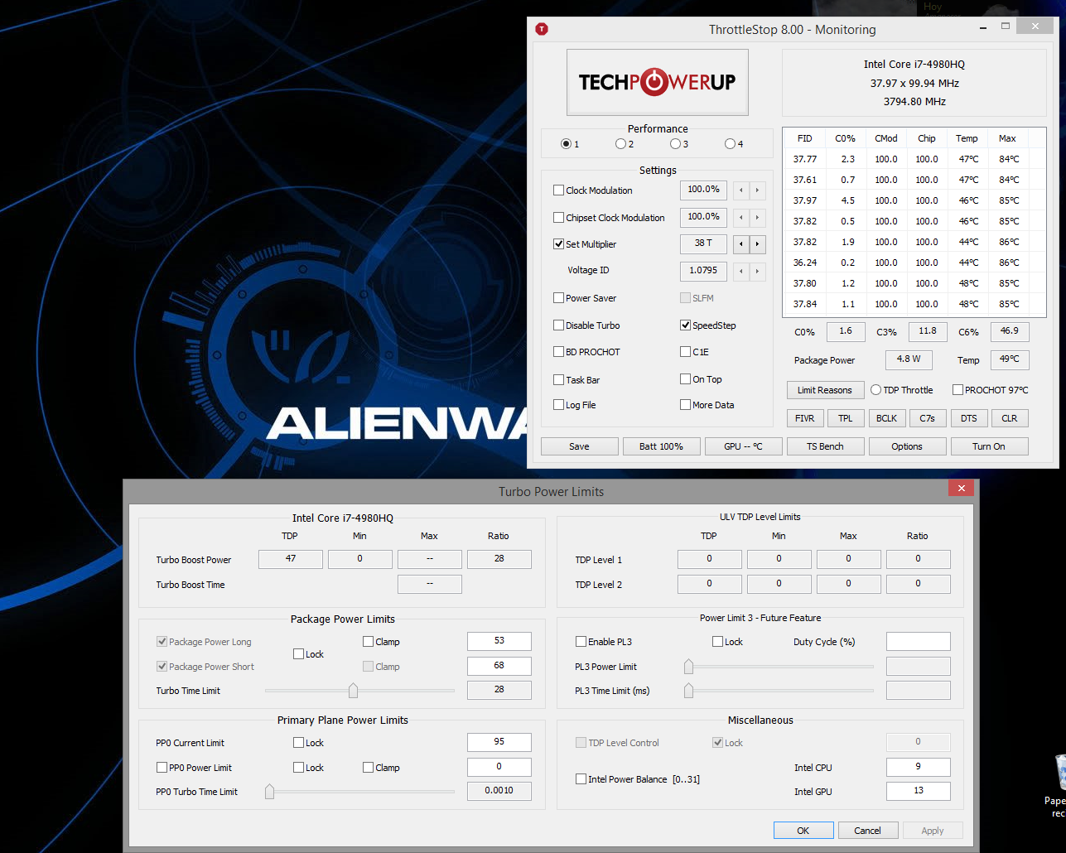
Task: Check the Enable PL3 box
Action: pyautogui.click(x=581, y=642)
